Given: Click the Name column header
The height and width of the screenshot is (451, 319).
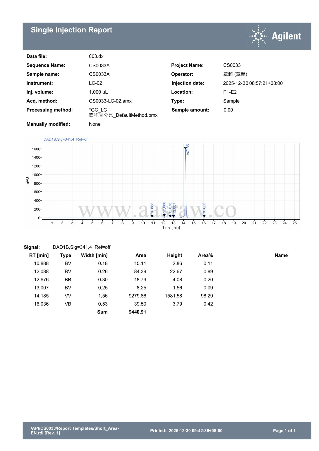Looking at the screenshot, I should pos(281,255).
